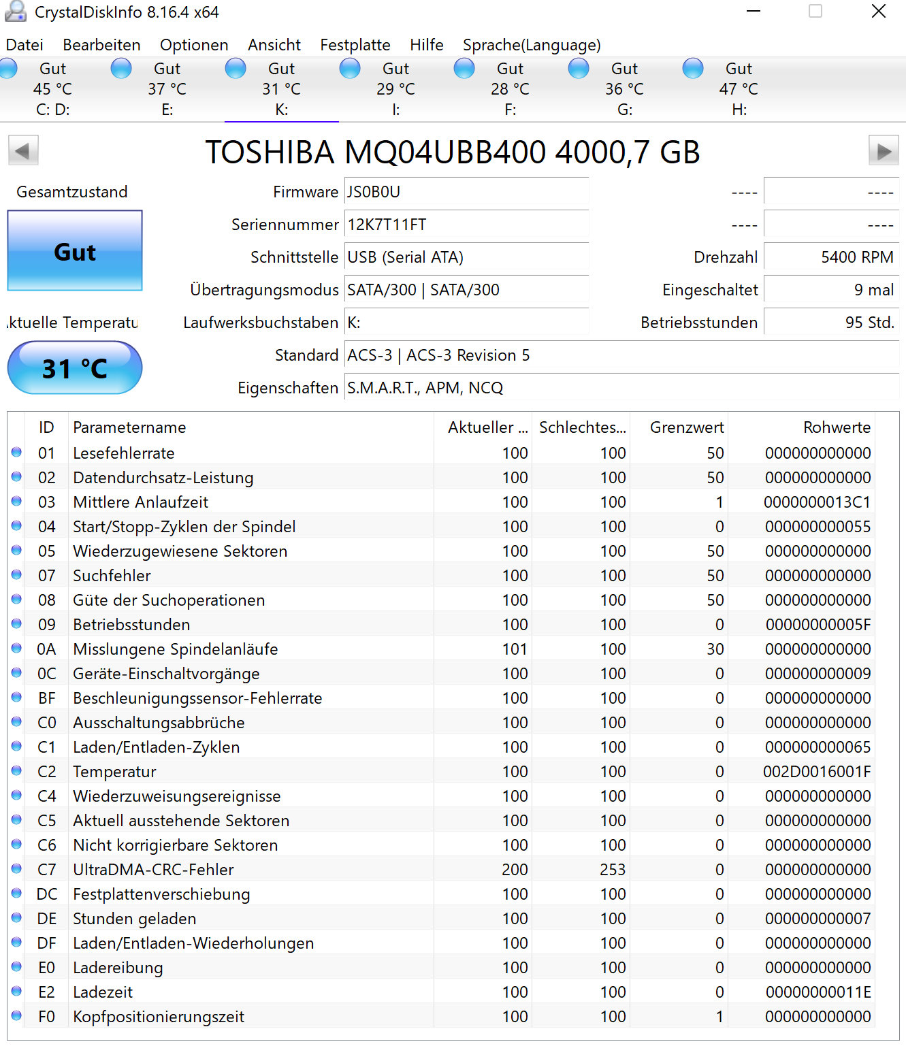Viewport: 906px width, 1046px height.
Task: Select the E: drive health orb
Action: pos(121,69)
